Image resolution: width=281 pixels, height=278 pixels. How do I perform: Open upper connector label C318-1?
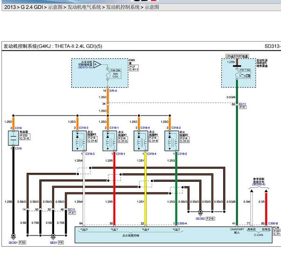pyautogui.click(x=114, y=128)
